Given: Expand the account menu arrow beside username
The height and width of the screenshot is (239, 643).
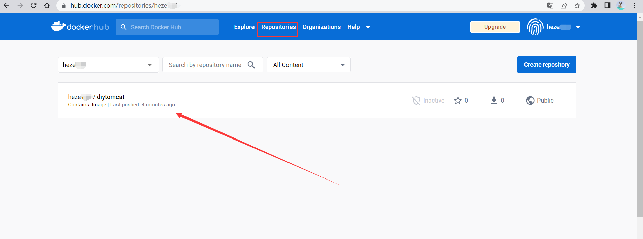Looking at the screenshot, I should pyautogui.click(x=578, y=27).
